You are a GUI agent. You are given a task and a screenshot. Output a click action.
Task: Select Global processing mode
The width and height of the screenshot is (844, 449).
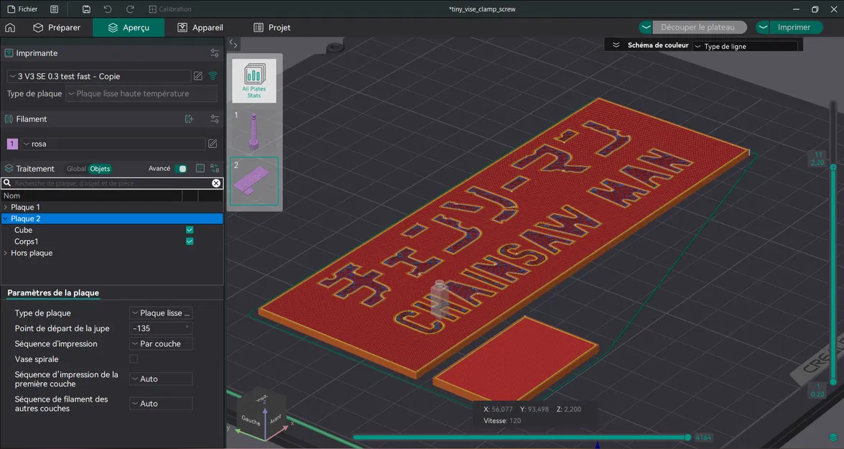pos(76,169)
